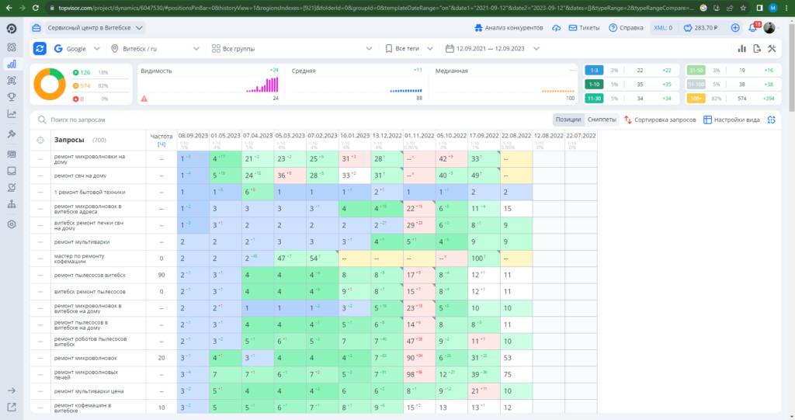Viewport: 795px width, 420px height.
Task: Open the hammer tools sidebar icon
Action: point(11,134)
